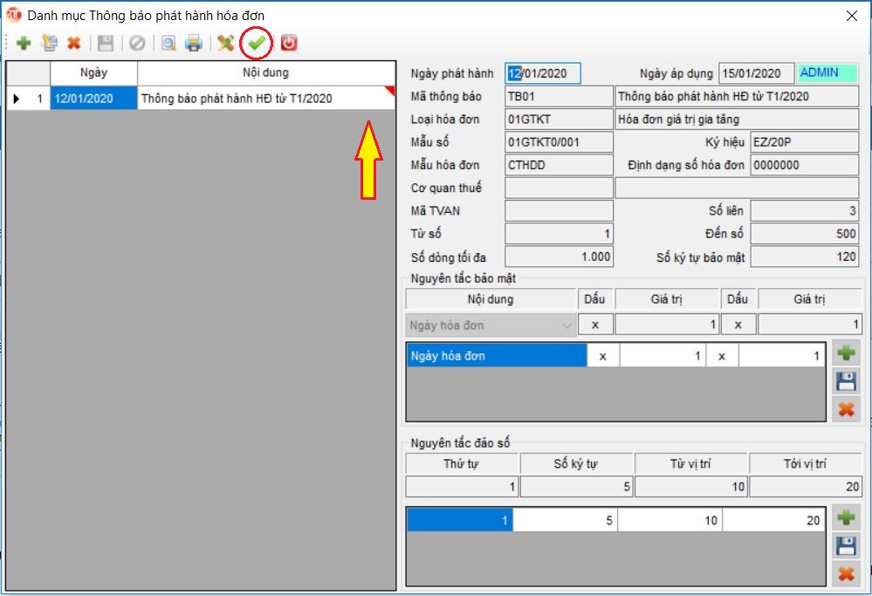Click the Mã thông báo field TB01
Screen dimensions: 872x596
coord(559,96)
